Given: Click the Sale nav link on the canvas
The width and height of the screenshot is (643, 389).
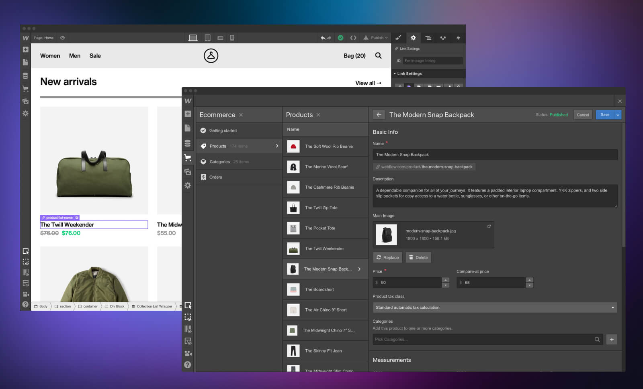Looking at the screenshot, I should click(x=95, y=56).
